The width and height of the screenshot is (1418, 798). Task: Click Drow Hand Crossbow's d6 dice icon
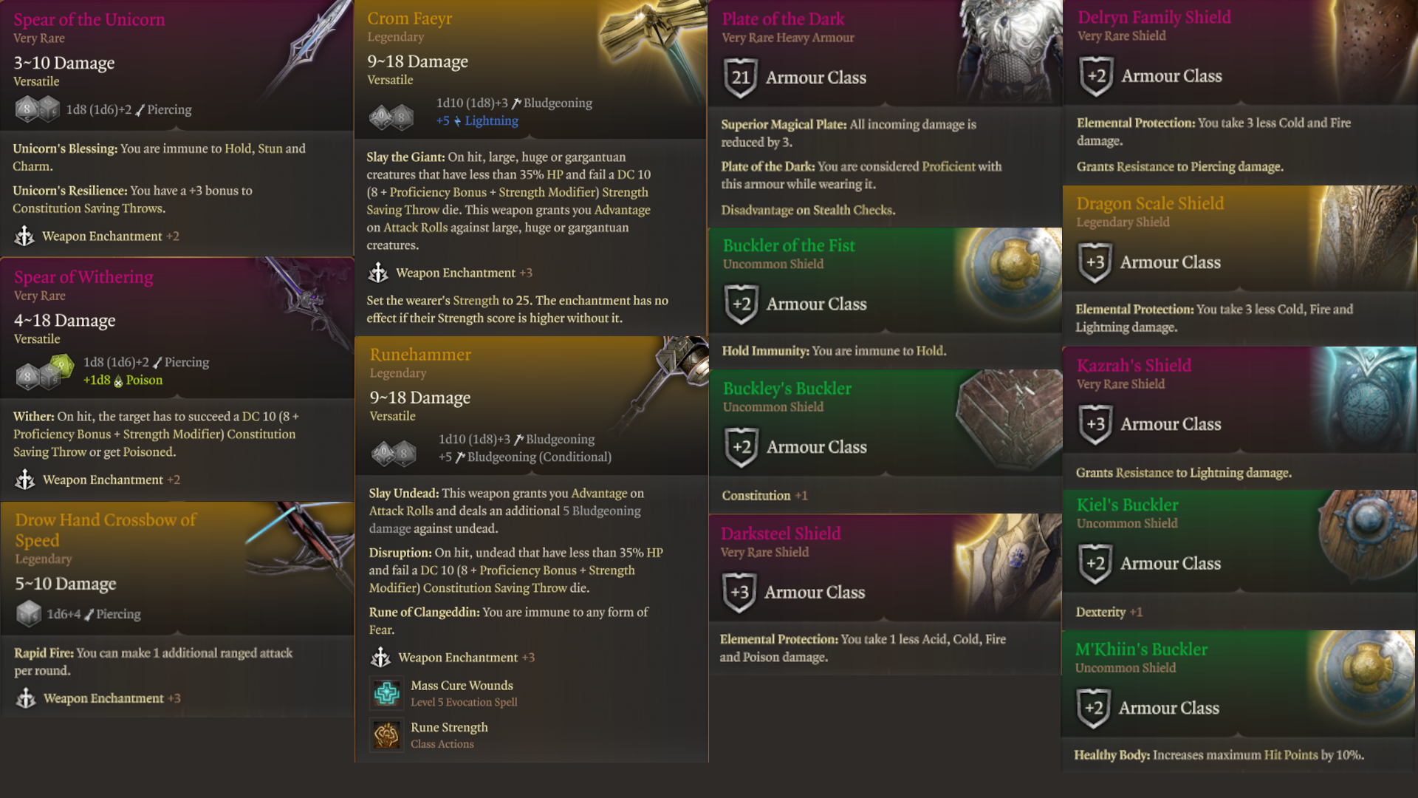(29, 613)
